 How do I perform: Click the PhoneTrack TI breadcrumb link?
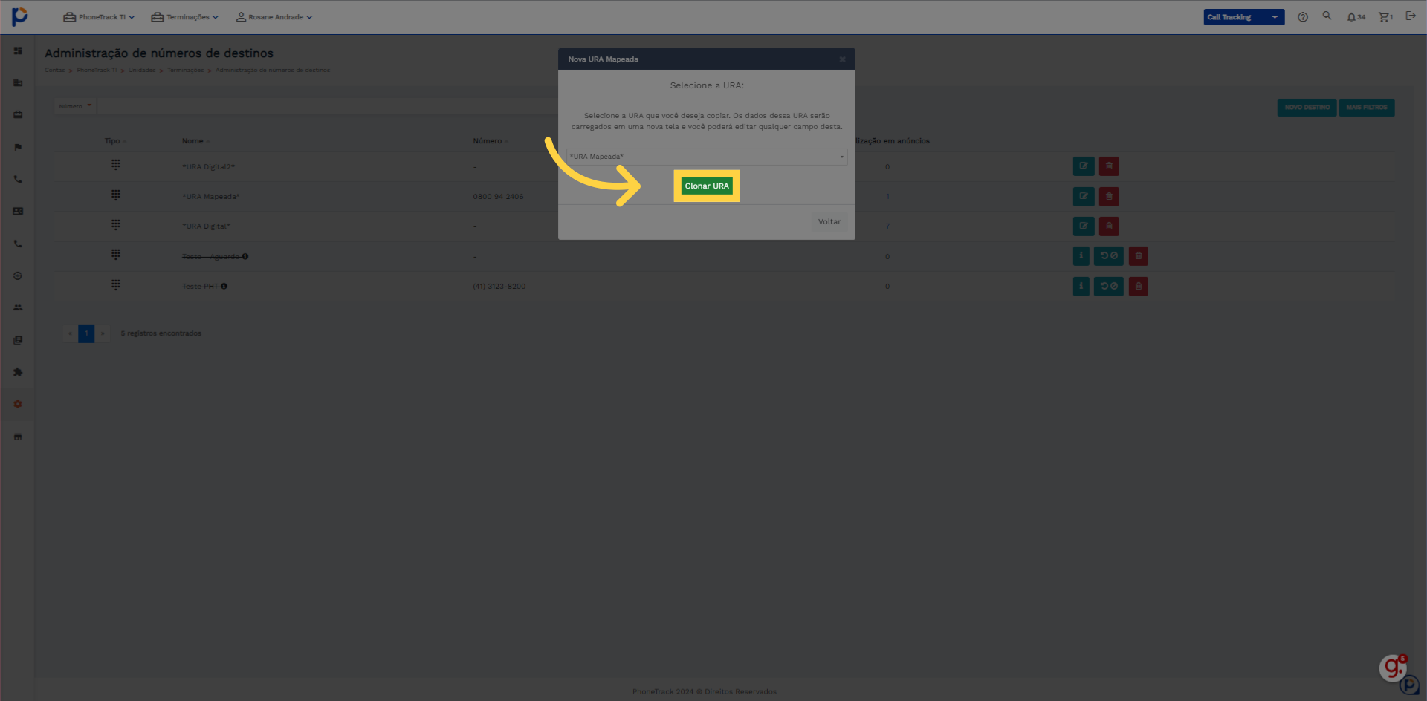97,71
